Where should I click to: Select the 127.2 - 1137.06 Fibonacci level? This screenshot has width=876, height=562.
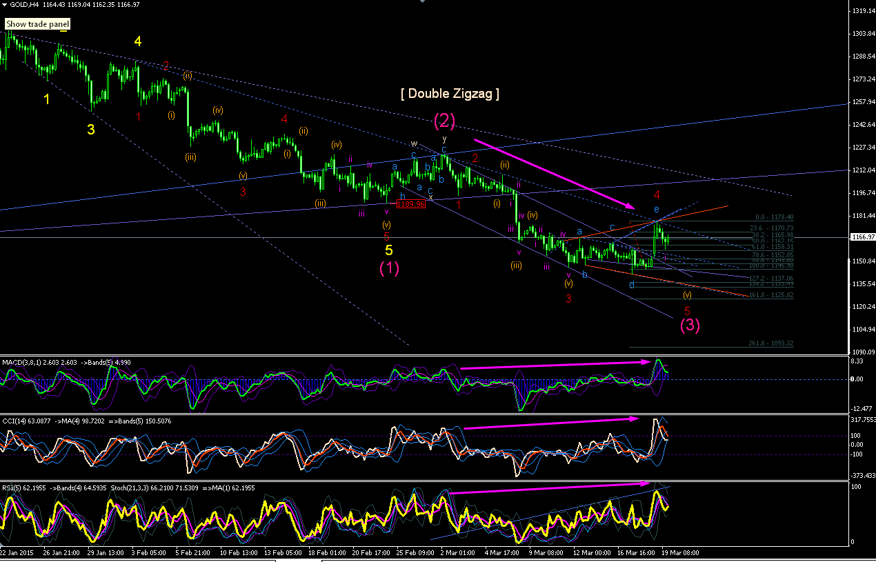(771, 278)
